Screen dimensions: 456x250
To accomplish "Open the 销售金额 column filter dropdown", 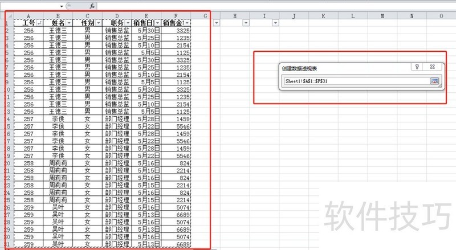I will pyautogui.click(x=187, y=23).
